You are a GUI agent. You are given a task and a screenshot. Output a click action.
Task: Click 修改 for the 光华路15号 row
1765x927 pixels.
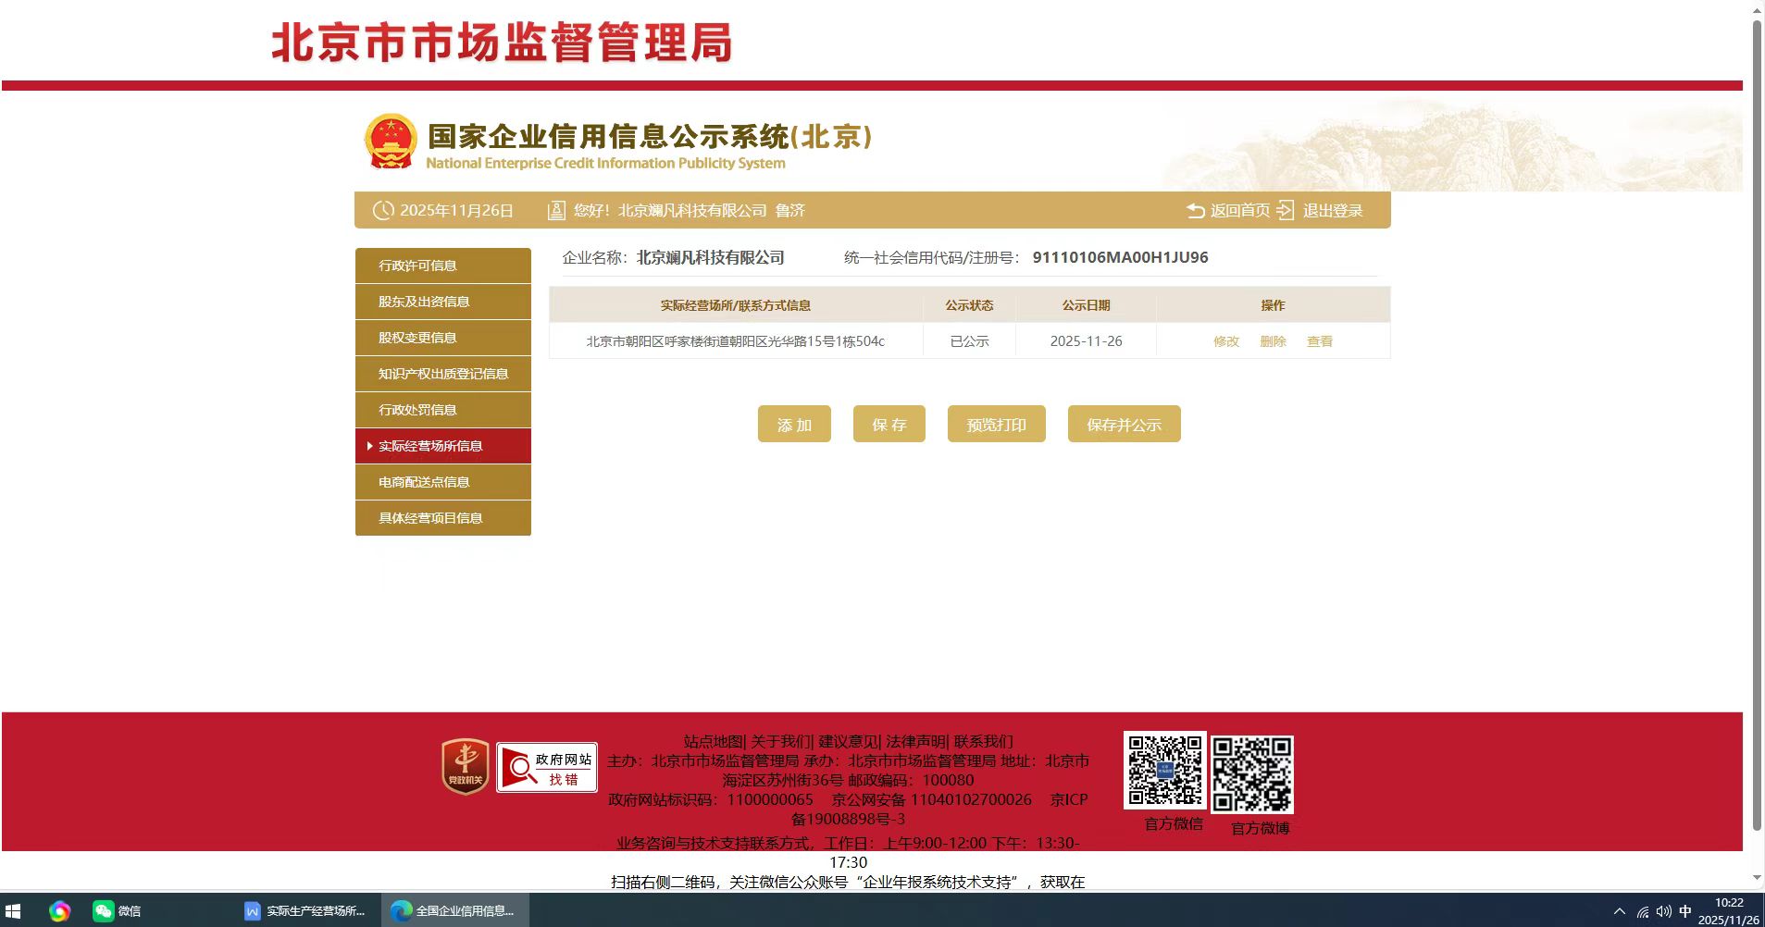(1226, 341)
